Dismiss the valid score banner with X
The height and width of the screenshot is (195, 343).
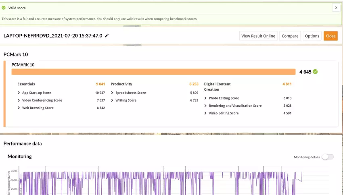tap(336, 8)
